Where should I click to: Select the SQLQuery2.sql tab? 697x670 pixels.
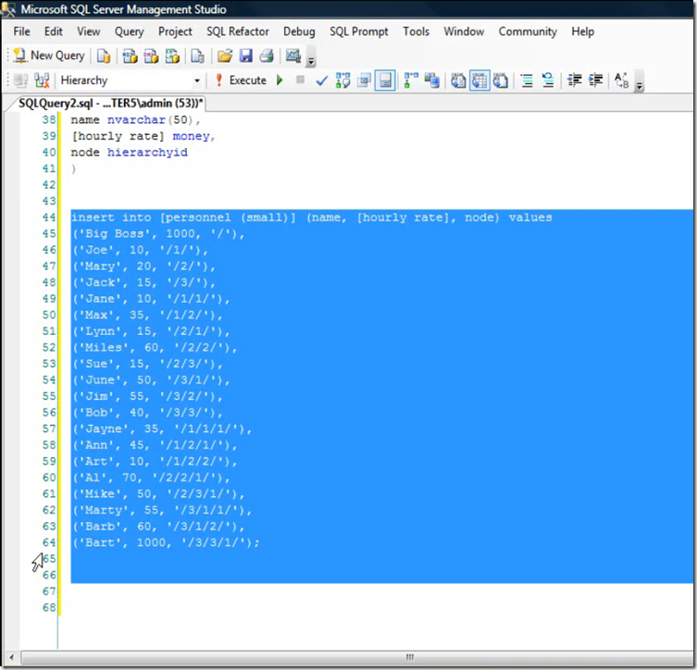[x=110, y=103]
